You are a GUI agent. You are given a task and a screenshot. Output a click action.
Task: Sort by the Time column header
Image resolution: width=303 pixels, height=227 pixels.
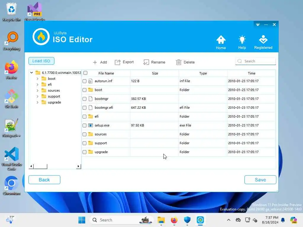[252, 73]
